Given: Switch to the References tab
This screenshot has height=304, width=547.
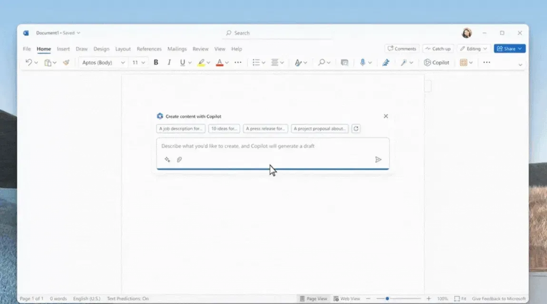Looking at the screenshot, I should 149,49.
